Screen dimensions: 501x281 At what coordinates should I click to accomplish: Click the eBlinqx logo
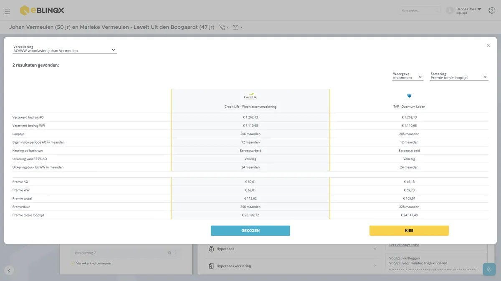pyautogui.click(x=42, y=10)
